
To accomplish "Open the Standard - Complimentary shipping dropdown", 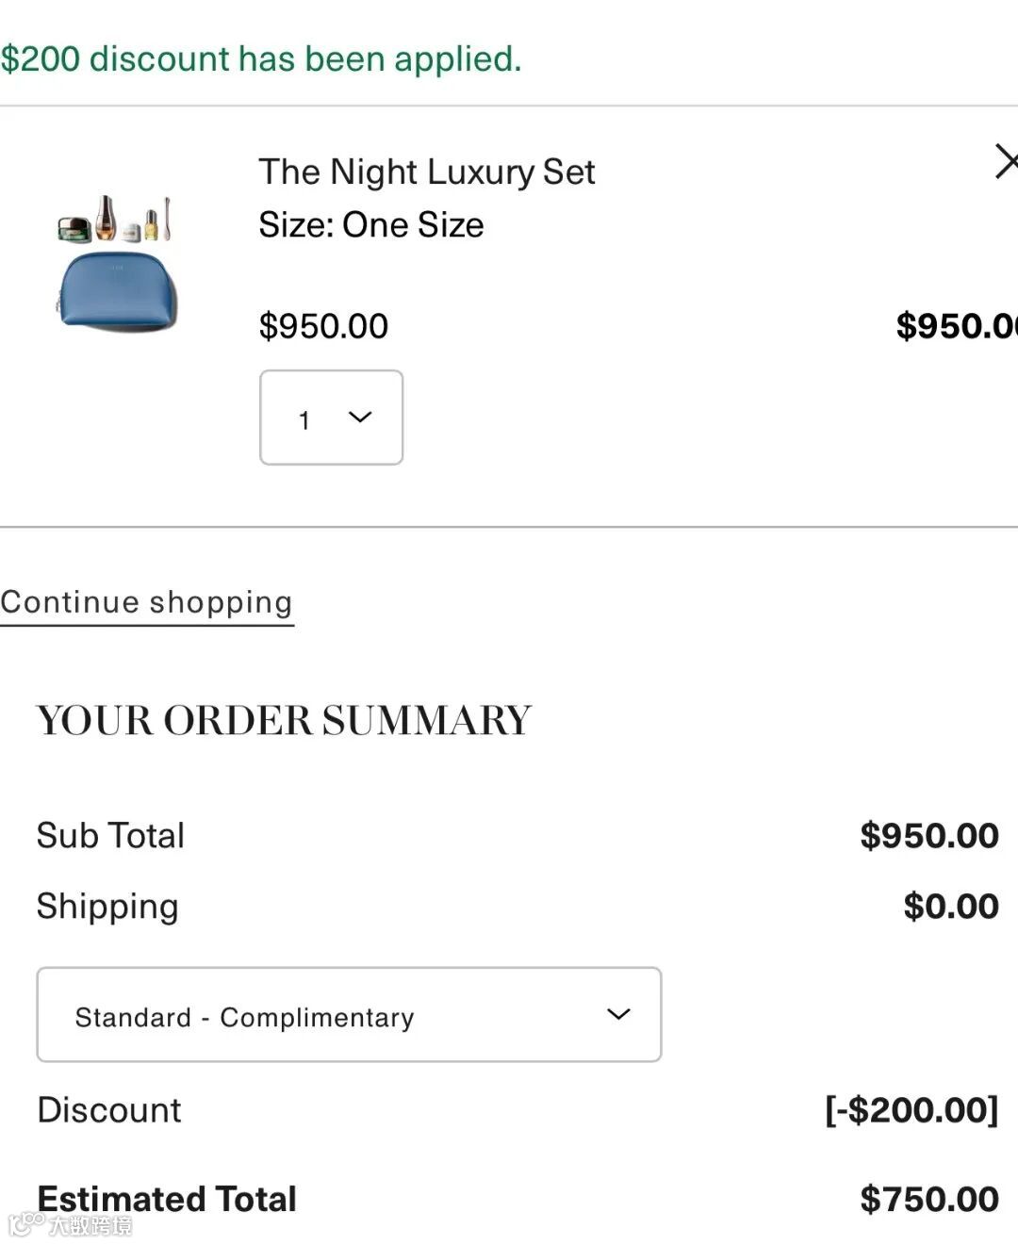I will point(349,1015).
